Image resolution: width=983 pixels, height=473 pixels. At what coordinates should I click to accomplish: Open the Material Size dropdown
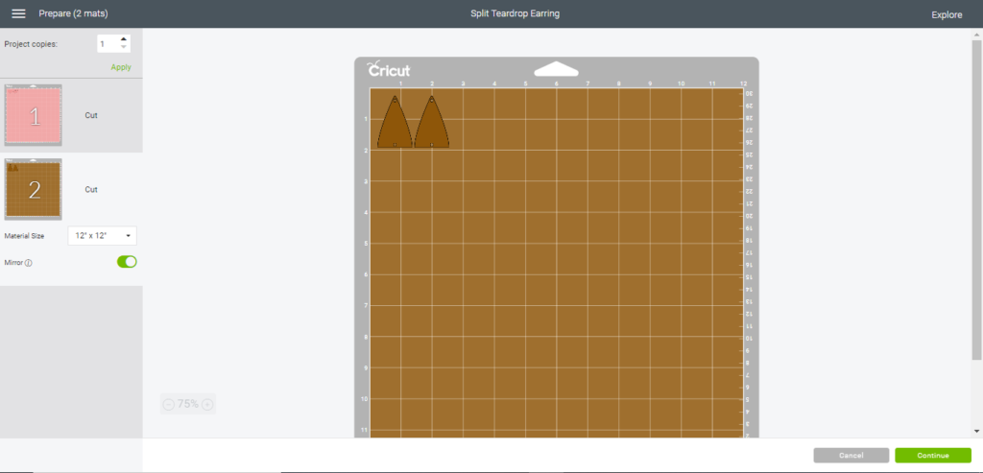click(x=102, y=235)
